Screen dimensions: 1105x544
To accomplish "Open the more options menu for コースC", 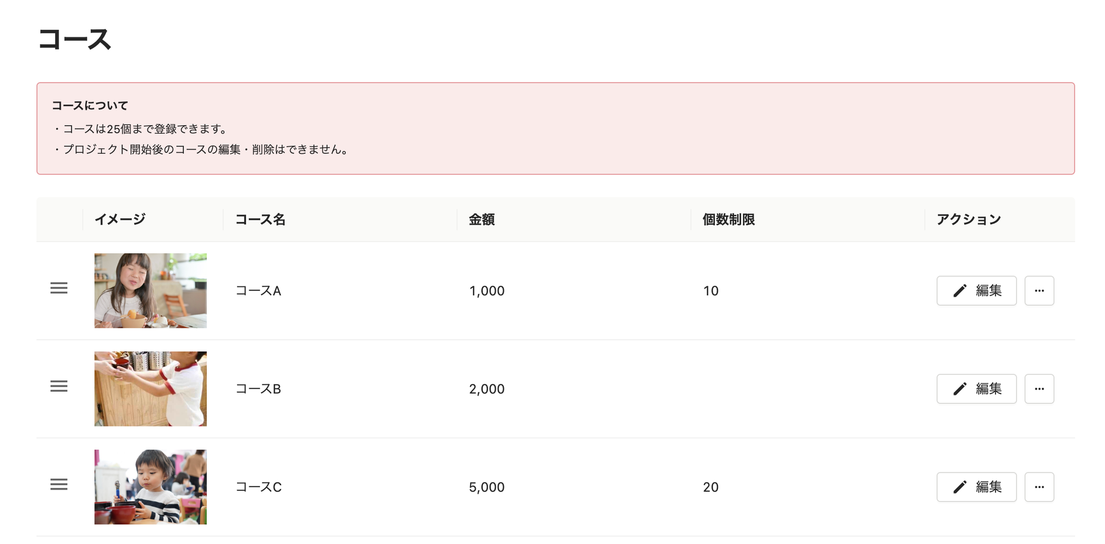I will (x=1039, y=487).
